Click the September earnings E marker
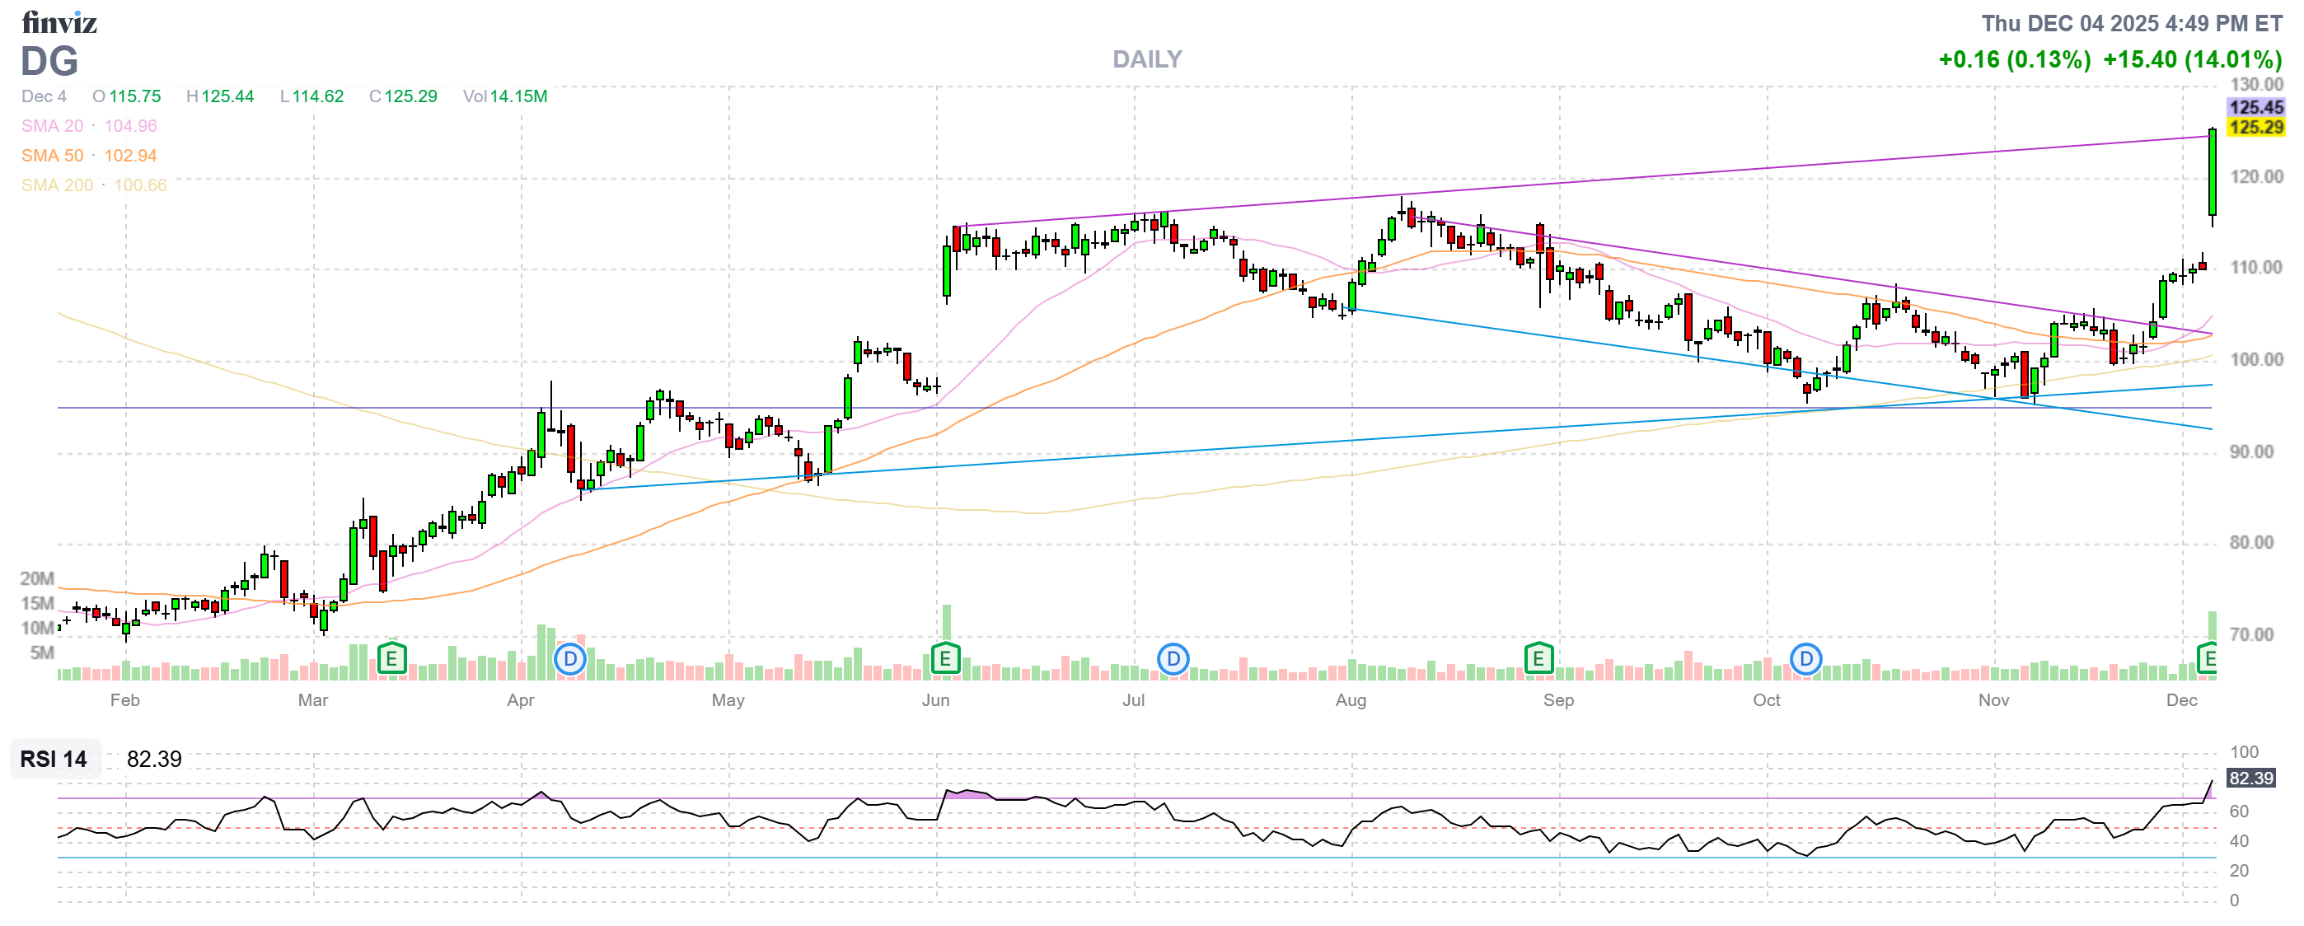Image resolution: width=2304 pixels, height=926 pixels. 1538,660
